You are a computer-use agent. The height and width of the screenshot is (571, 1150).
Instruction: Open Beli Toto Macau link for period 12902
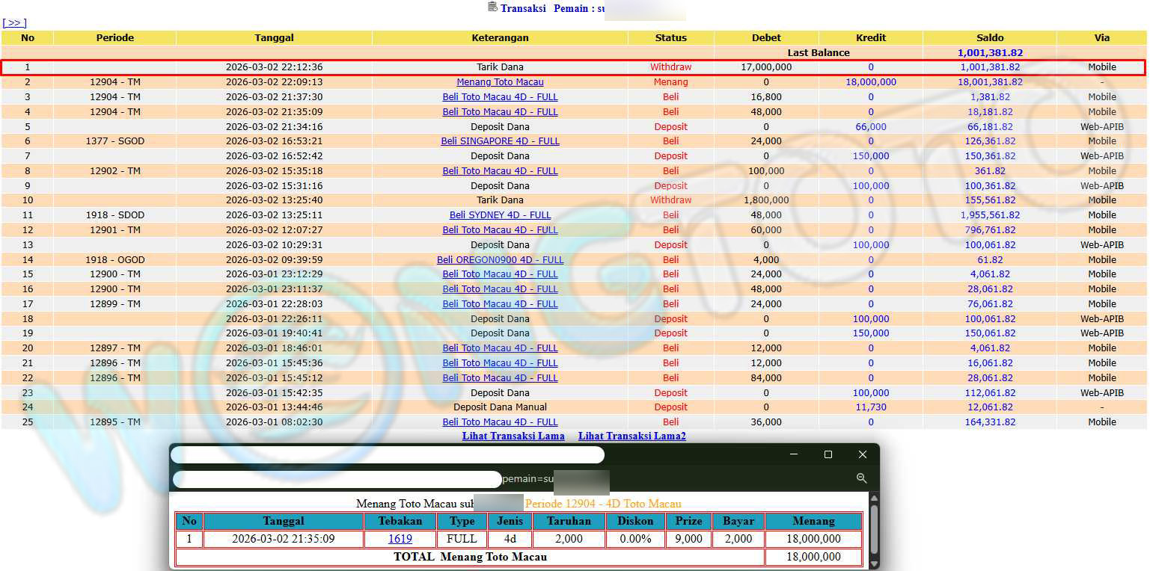click(x=500, y=171)
